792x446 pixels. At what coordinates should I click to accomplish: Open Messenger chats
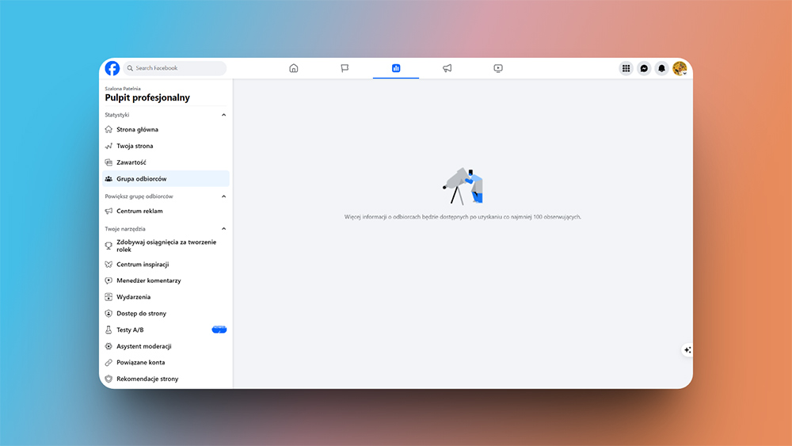(644, 68)
